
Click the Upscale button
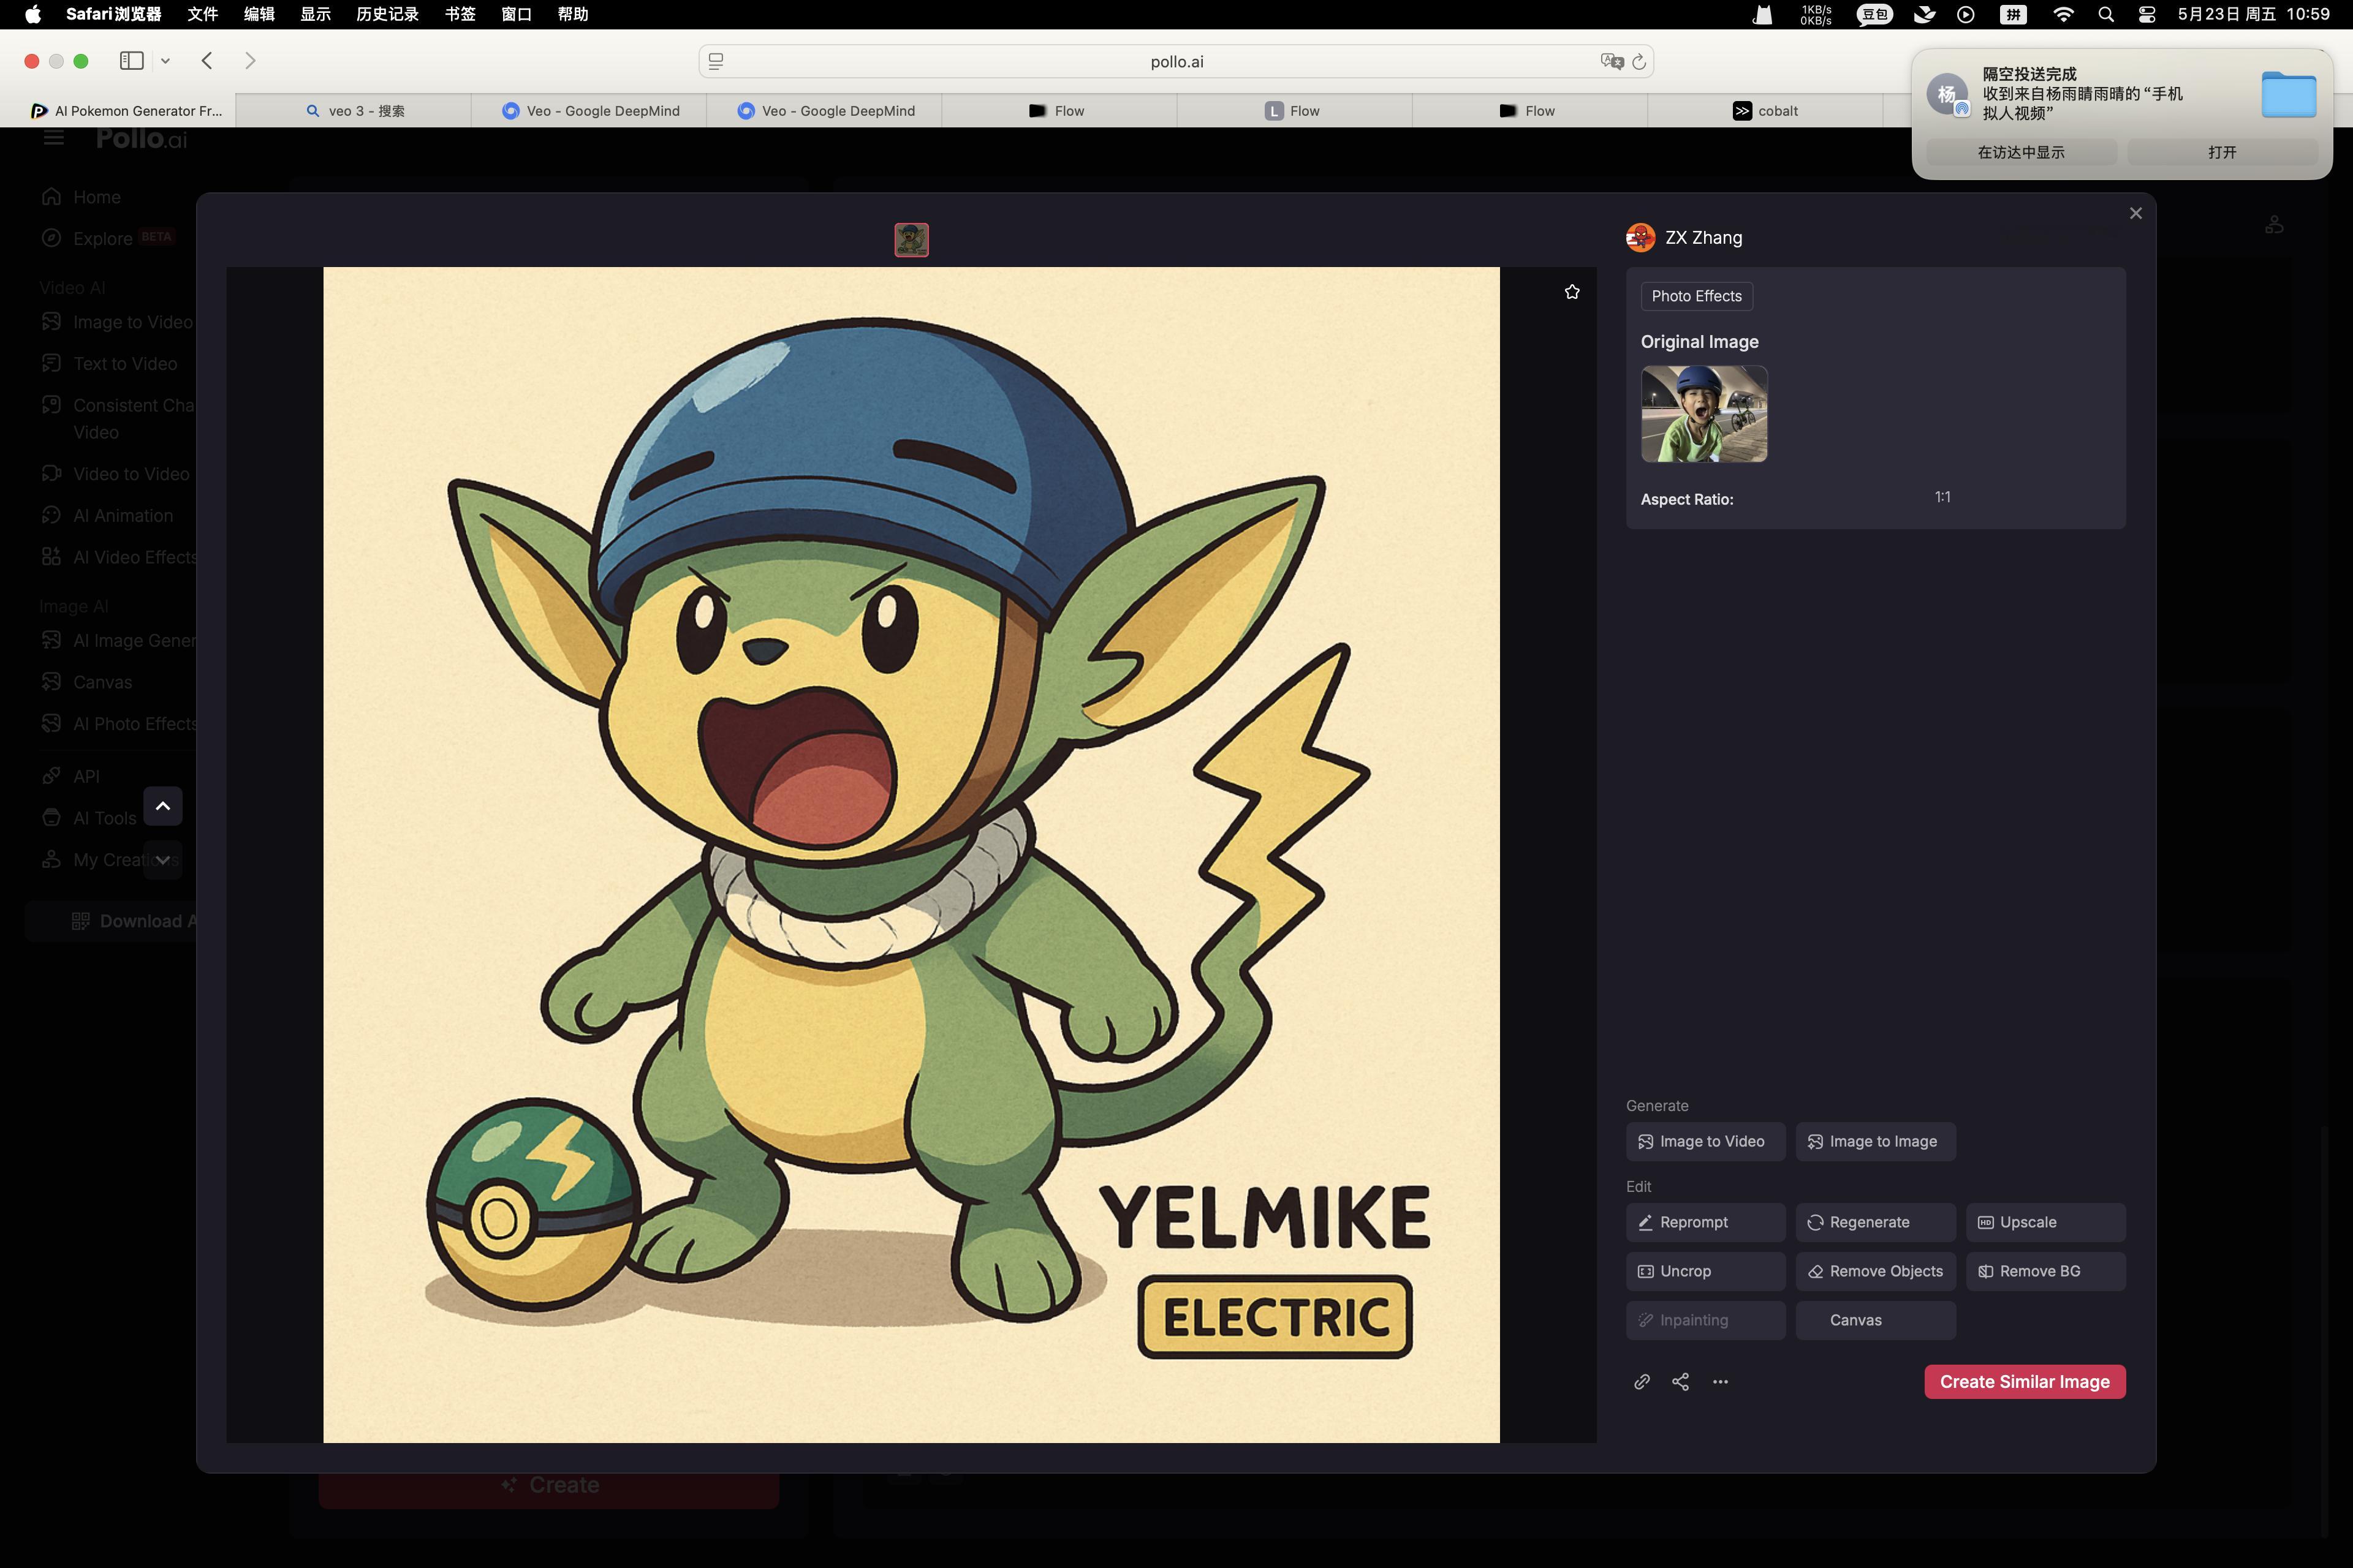pos(2046,1222)
